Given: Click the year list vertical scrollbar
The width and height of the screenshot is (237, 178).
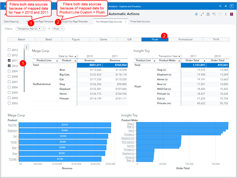Looking at the screenshot, I should [x=24, y=71].
